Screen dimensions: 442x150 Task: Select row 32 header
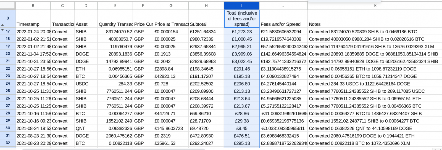click(x=8, y=143)
